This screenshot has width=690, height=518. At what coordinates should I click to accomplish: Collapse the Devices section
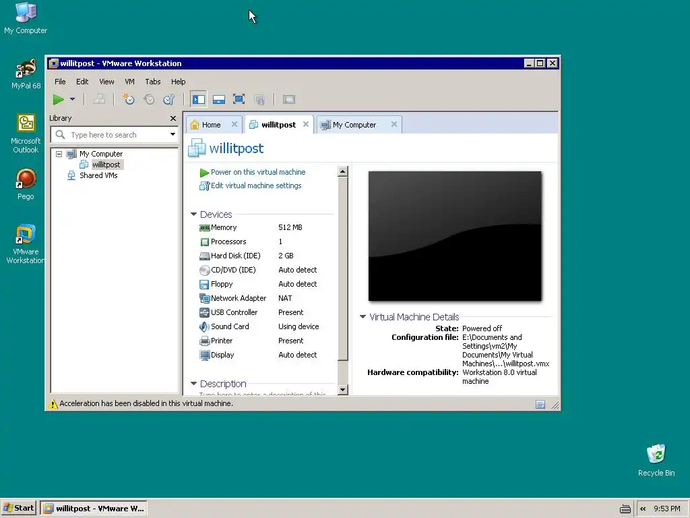193,214
